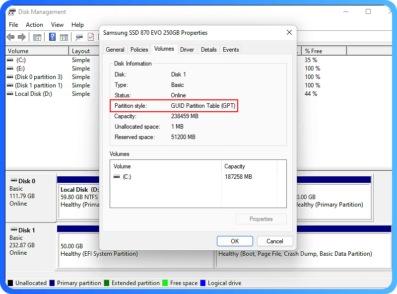Select the (E:) drive icon in the volume list
The image size is (397, 294).
(10, 69)
